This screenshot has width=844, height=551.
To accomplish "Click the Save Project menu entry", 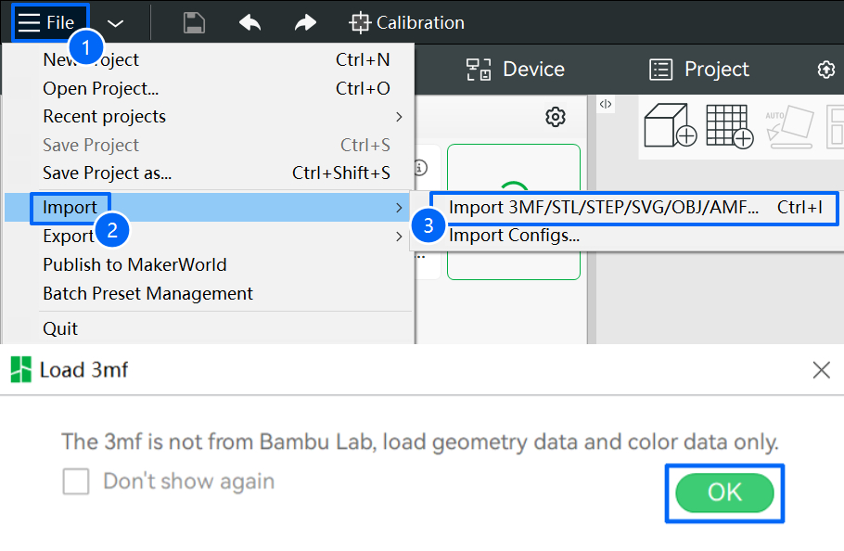I will pyautogui.click(x=209, y=145).
